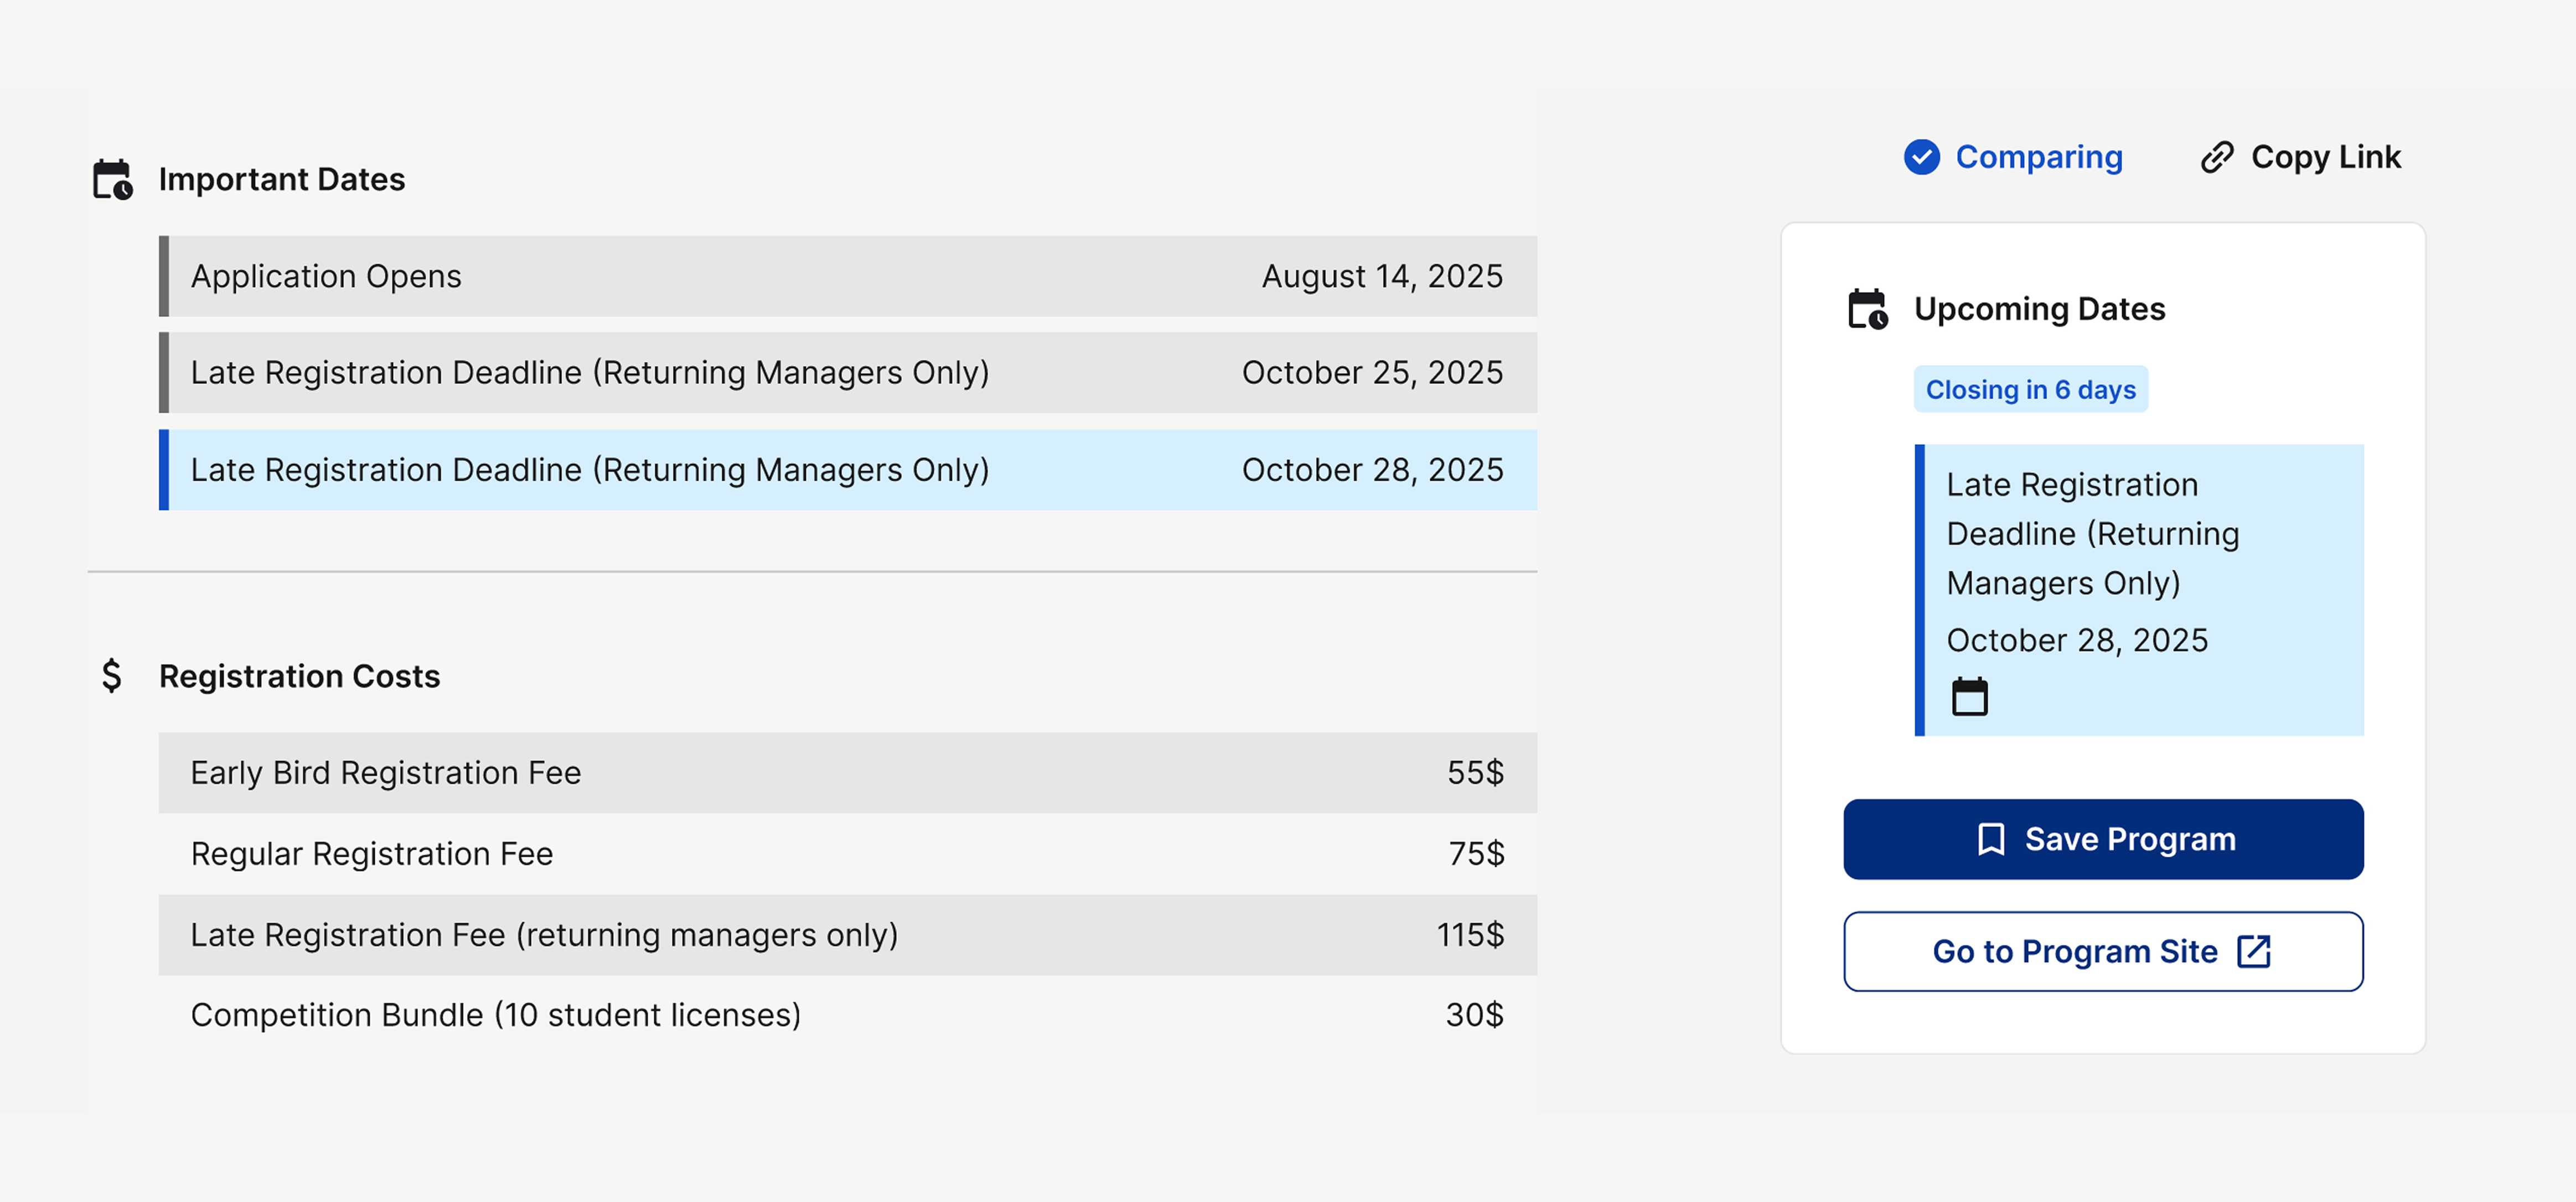Select the Early Bird Registration Fee row
The width and height of the screenshot is (2576, 1202).
click(848, 772)
